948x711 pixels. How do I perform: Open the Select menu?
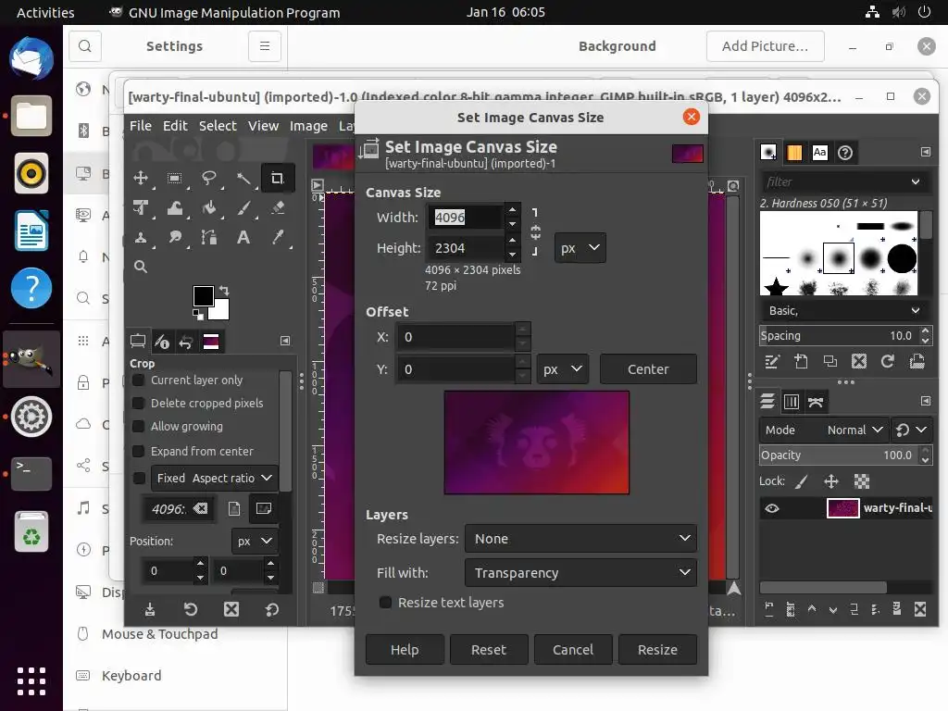[x=218, y=126]
